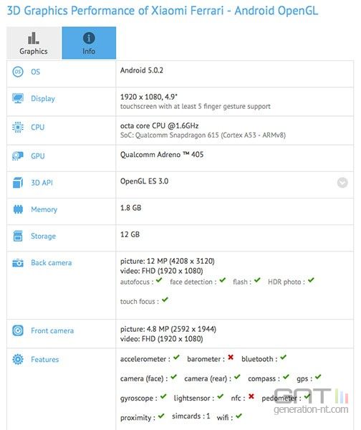Click the Front camera lens icon
Screen dimensions: 361x430
(x=18, y=330)
